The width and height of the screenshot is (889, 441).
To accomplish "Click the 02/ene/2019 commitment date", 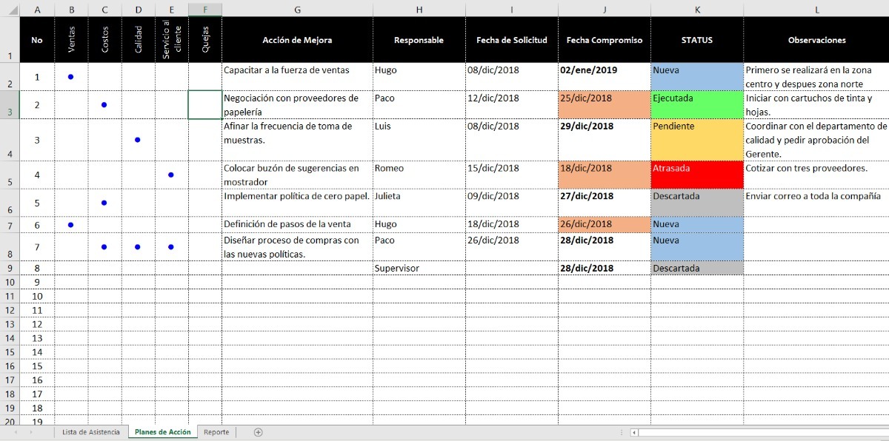I will [605, 77].
